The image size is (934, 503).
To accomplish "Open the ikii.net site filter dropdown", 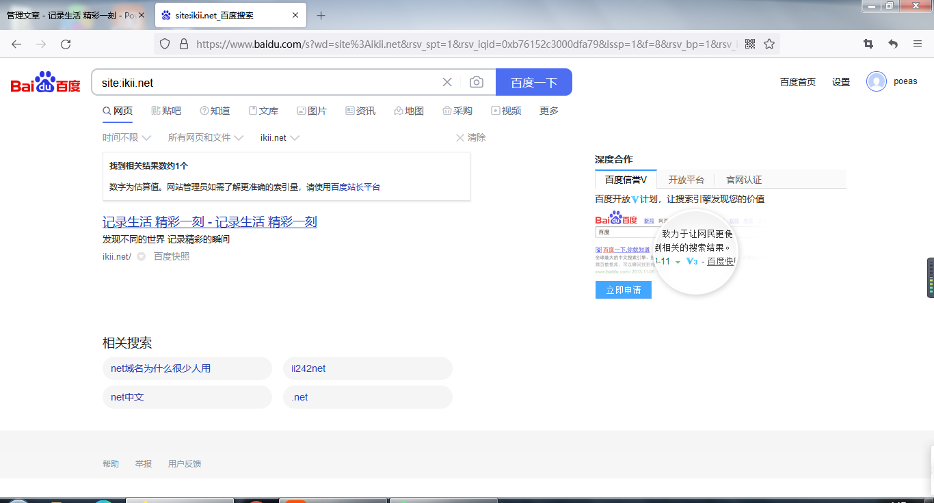I will (280, 138).
